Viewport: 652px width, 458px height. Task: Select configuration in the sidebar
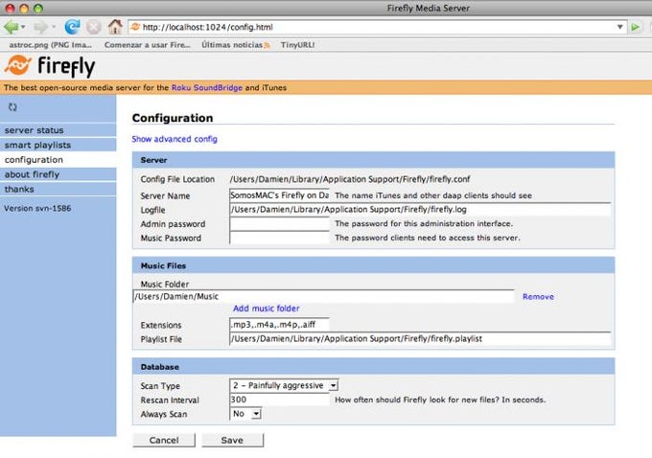[x=58, y=160]
